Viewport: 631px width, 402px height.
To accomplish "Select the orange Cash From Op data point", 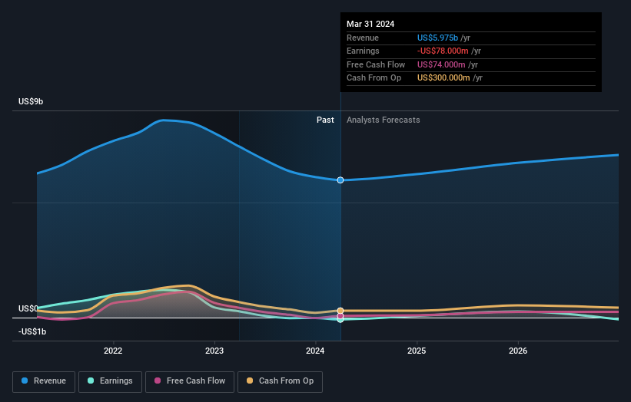I will (340, 311).
